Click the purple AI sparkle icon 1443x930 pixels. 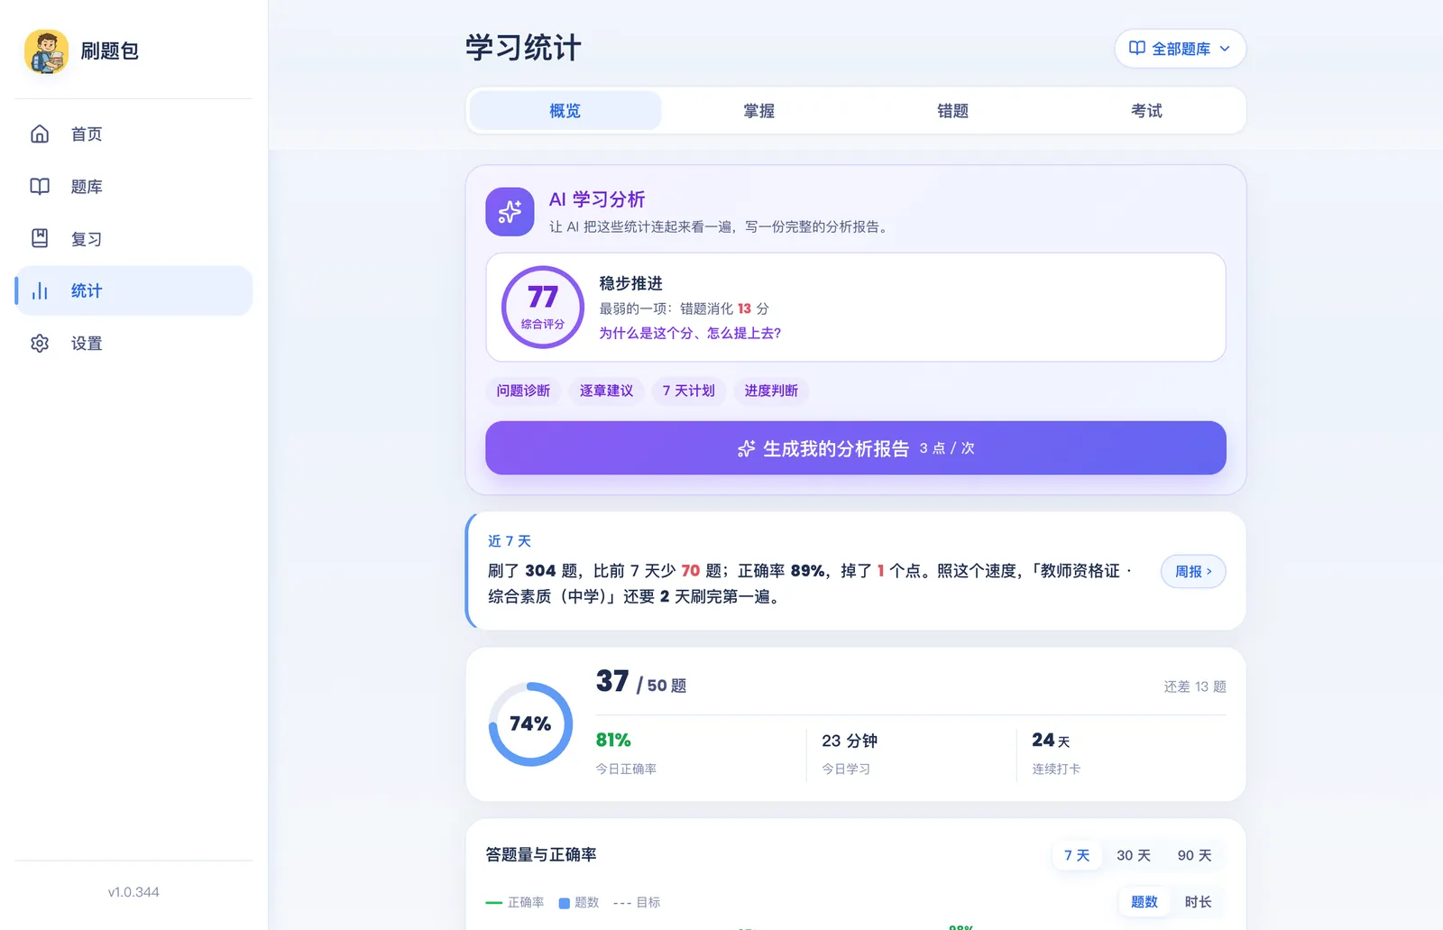point(510,212)
